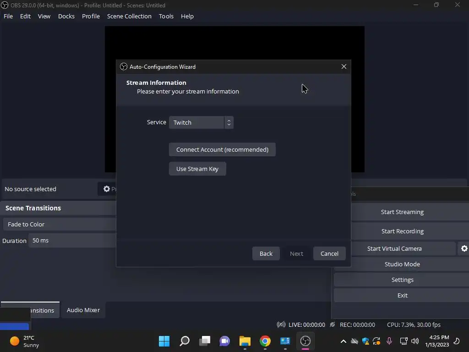Click the OBS logo in wizard title bar
The height and width of the screenshot is (352, 469).
(x=124, y=66)
